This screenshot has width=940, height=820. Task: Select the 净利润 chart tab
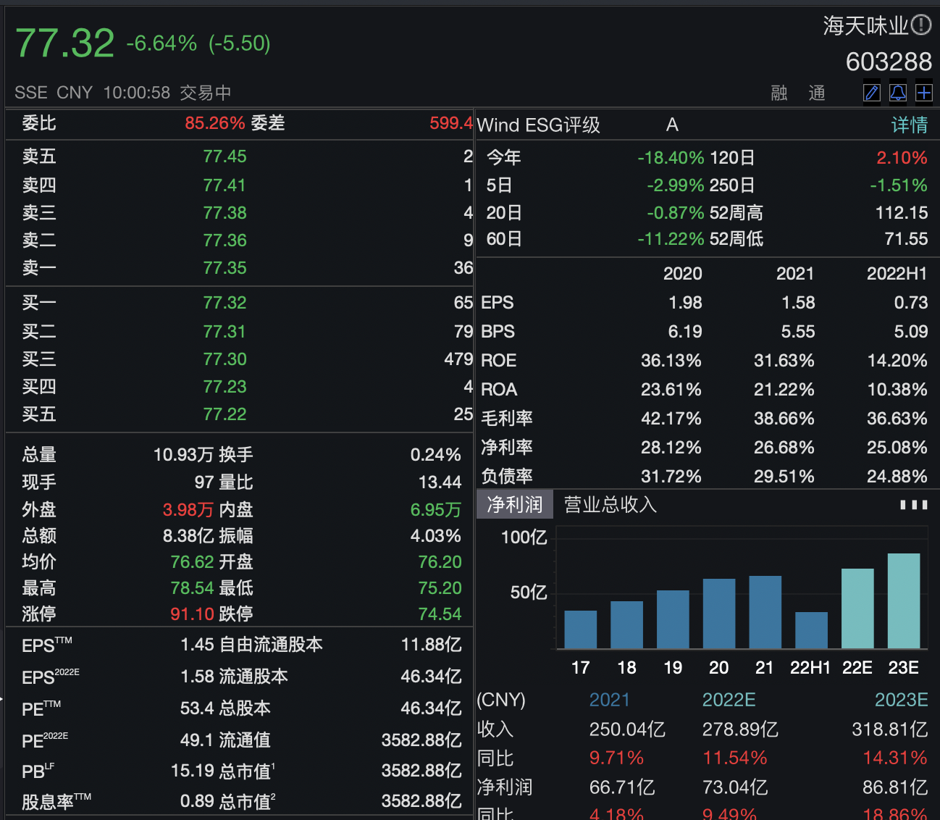[x=514, y=504]
